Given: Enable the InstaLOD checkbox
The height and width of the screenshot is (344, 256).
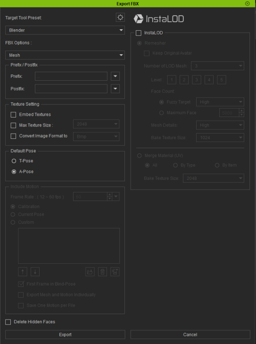Looking at the screenshot, I should point(139,33).
